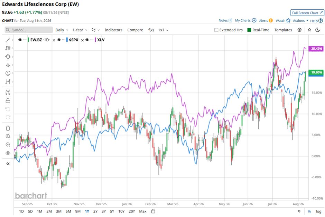Select the Max time range

pyautogui.click(x=142, y=211)
